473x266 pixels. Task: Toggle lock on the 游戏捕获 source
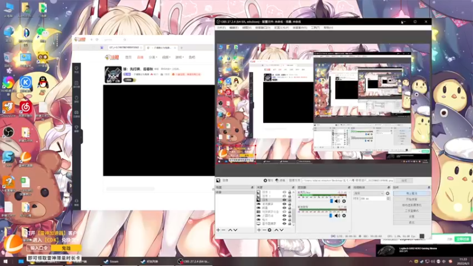290,204
